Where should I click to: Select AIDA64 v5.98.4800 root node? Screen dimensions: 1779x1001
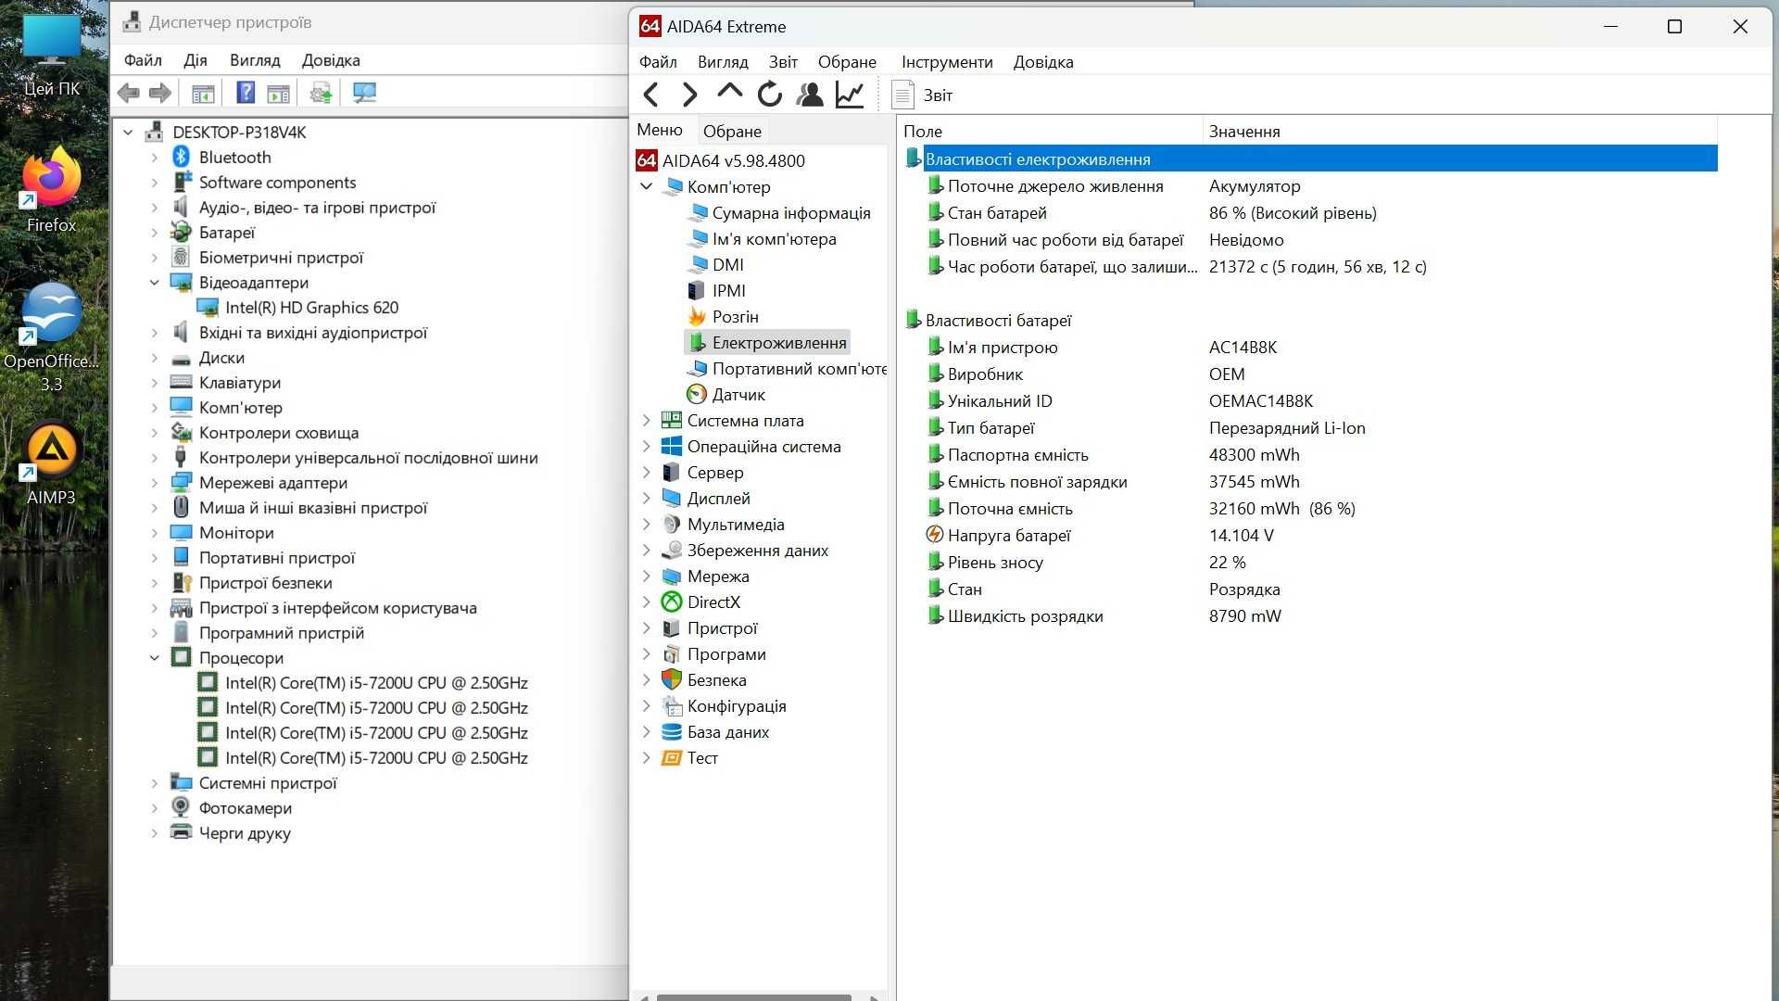721,161
